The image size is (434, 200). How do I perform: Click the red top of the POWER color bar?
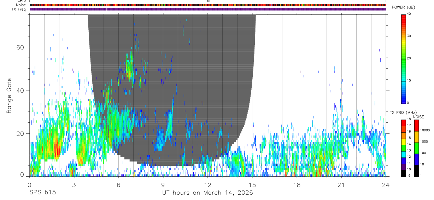click(404, 18)
